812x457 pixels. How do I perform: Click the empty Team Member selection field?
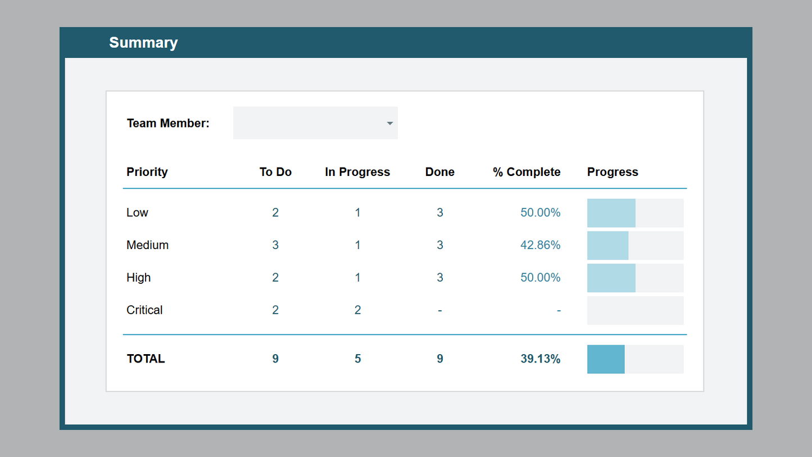point(309,123)
